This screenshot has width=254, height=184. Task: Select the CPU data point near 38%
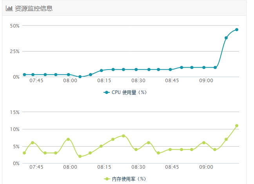(226, 38)
